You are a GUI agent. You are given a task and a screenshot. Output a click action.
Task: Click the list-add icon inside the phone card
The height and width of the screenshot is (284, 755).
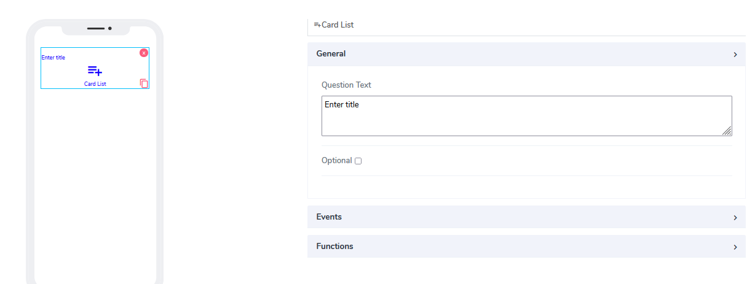click(x=95, y=71)
